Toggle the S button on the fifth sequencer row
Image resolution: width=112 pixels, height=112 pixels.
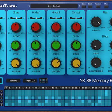[2, 105]
